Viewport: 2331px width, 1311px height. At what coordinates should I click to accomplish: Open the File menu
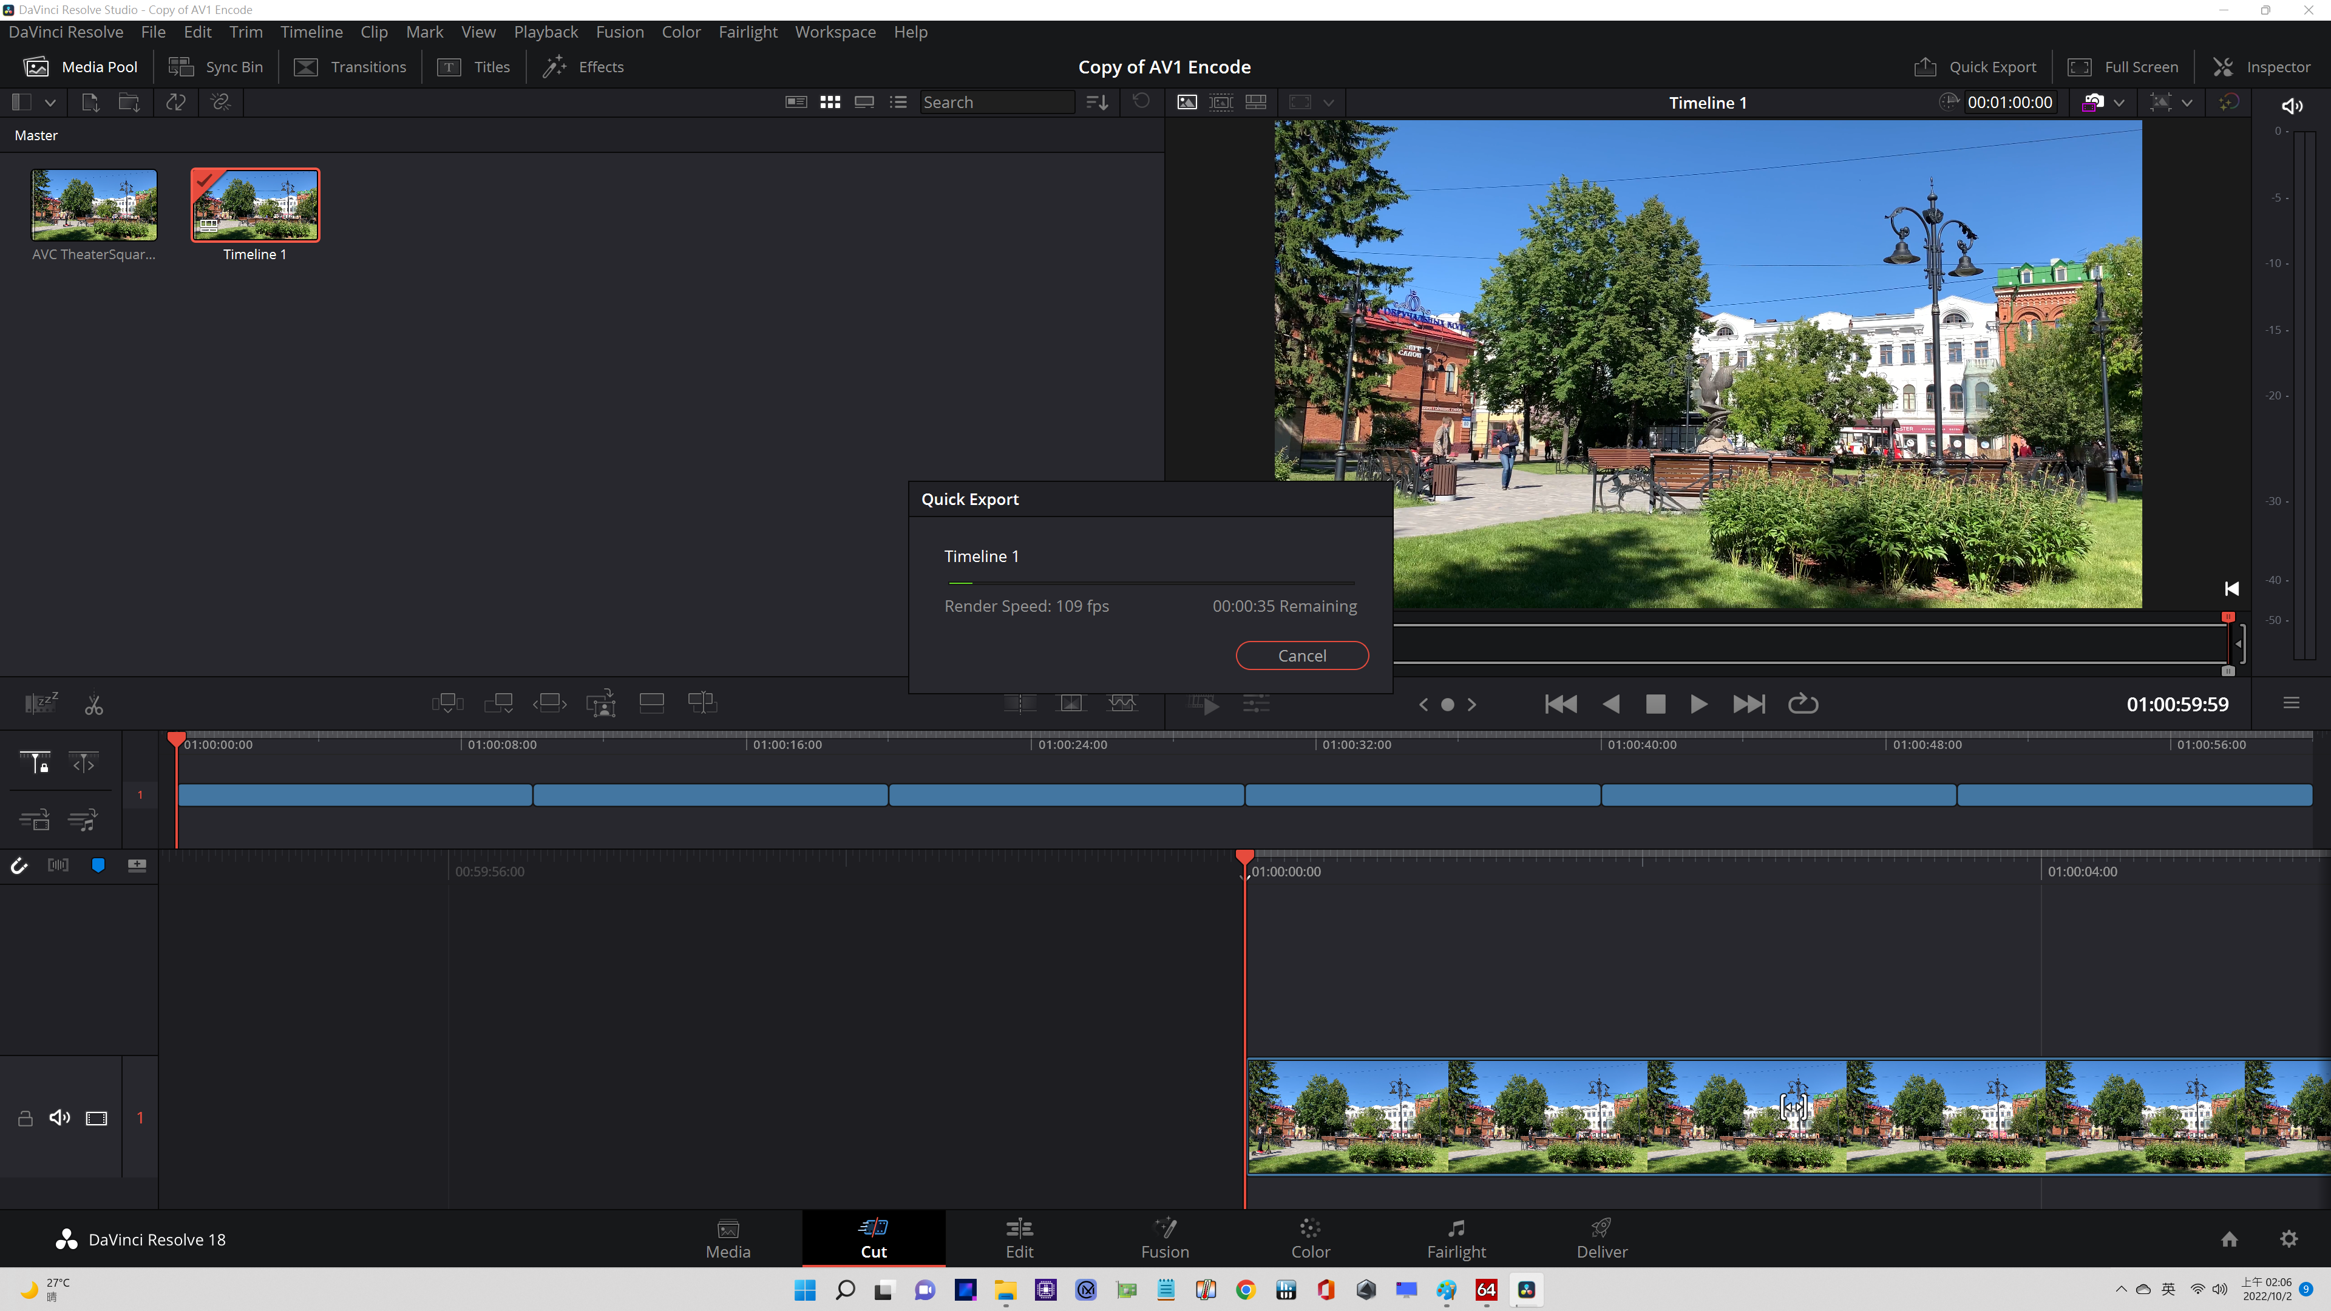point(153,32)
